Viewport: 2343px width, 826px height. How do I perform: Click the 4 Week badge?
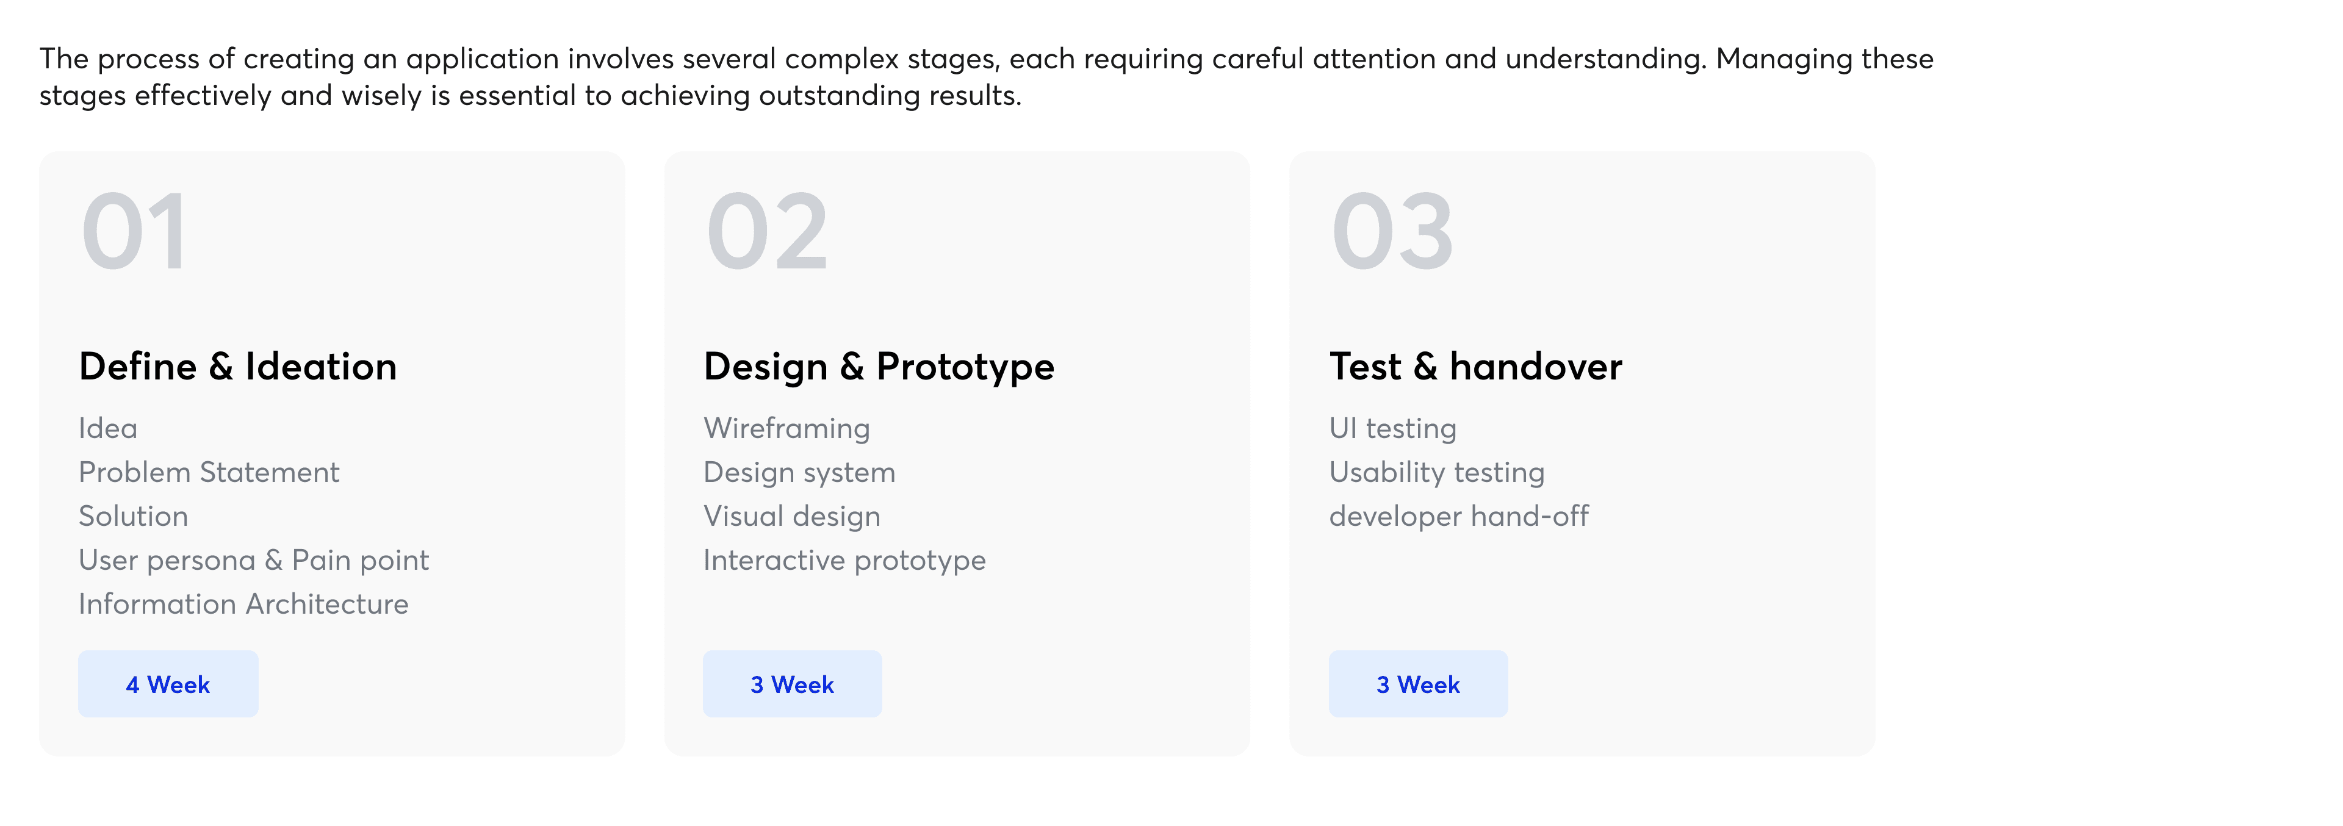pos(168,684)
